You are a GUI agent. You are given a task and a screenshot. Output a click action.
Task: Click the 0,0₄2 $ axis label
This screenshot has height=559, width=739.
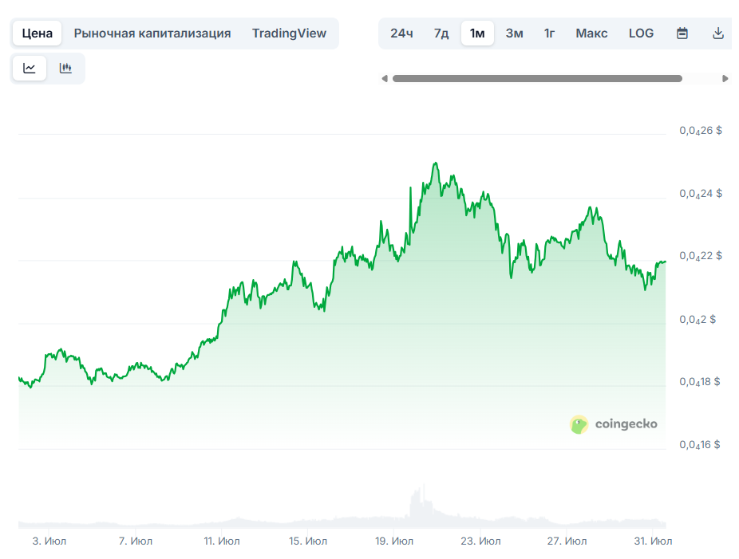[698, 320]
